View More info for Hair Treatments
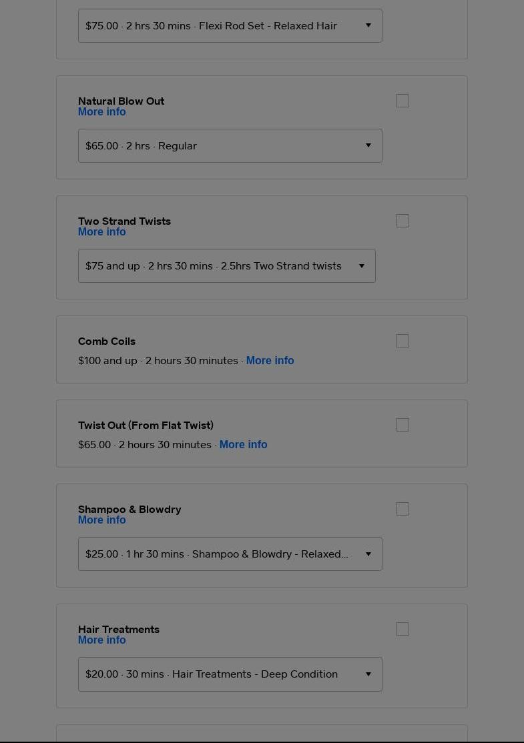The image size is (524, 743). [x=102, y=640]
